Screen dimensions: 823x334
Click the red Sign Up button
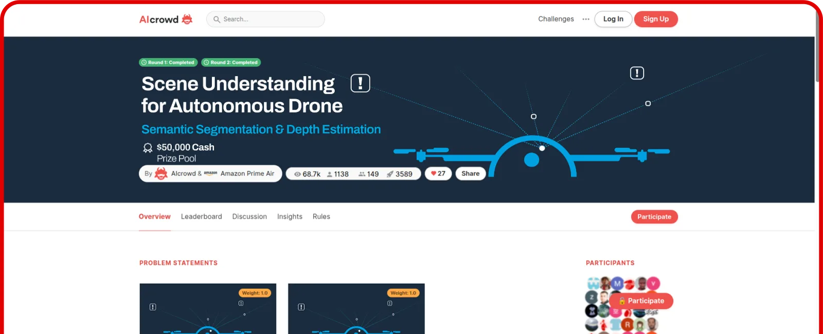point(656,19)
